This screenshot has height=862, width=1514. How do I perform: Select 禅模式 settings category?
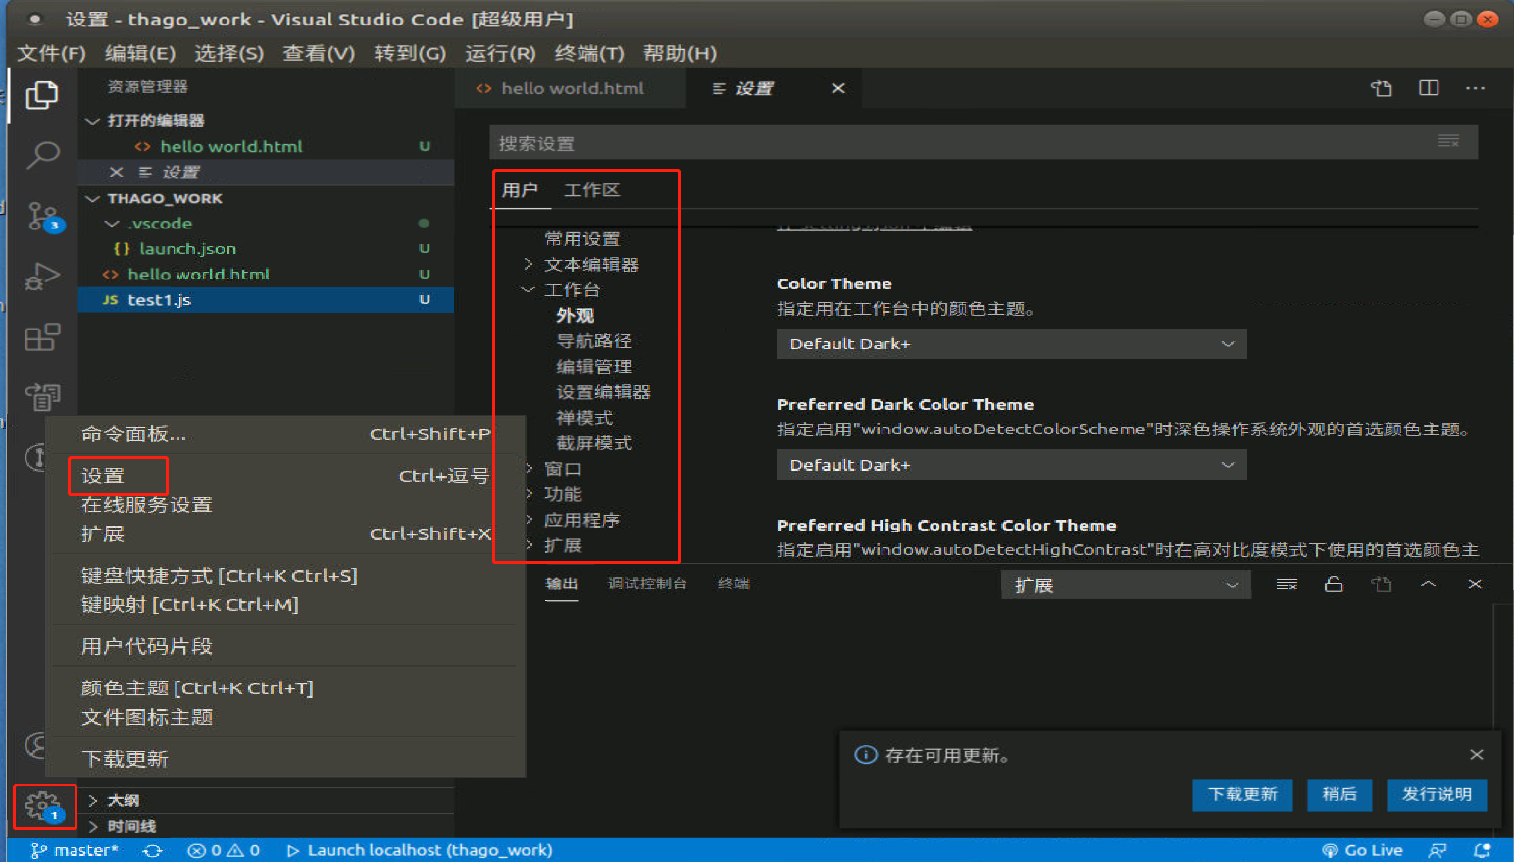[x=584, y=418]
